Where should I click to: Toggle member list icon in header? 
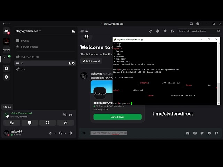point(172,31)
